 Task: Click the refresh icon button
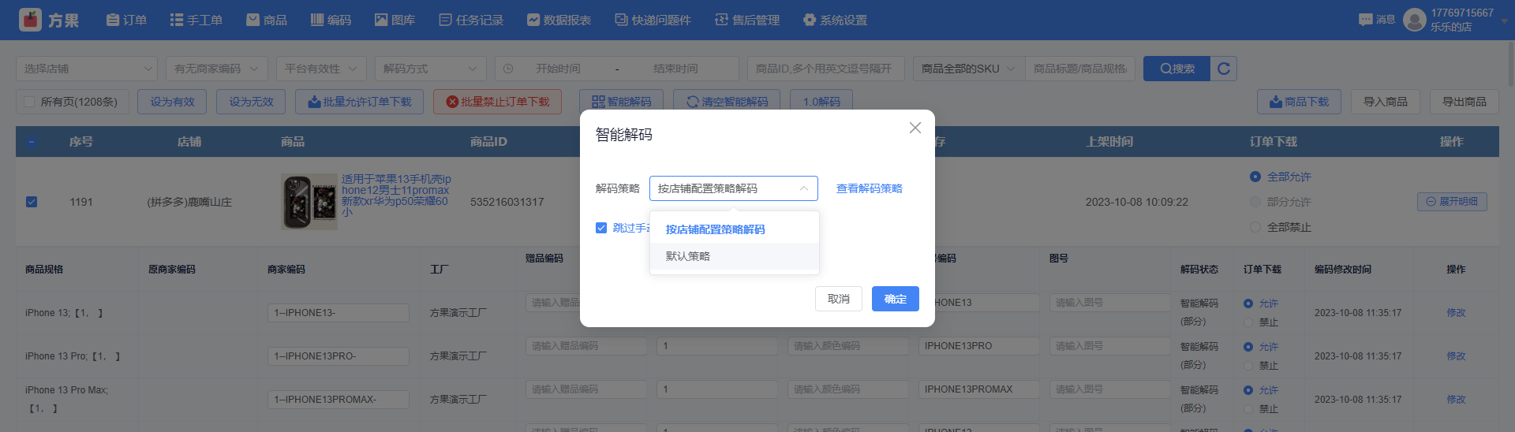point(1224,69)
